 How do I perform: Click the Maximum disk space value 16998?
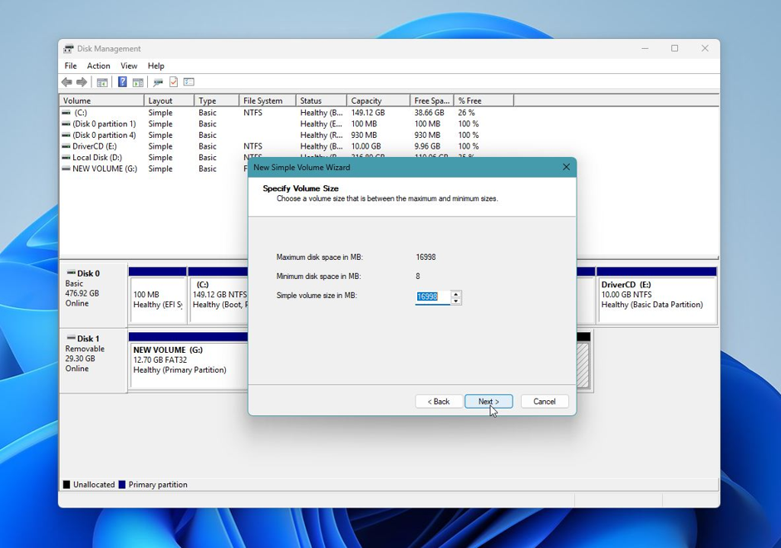[426, 257]
